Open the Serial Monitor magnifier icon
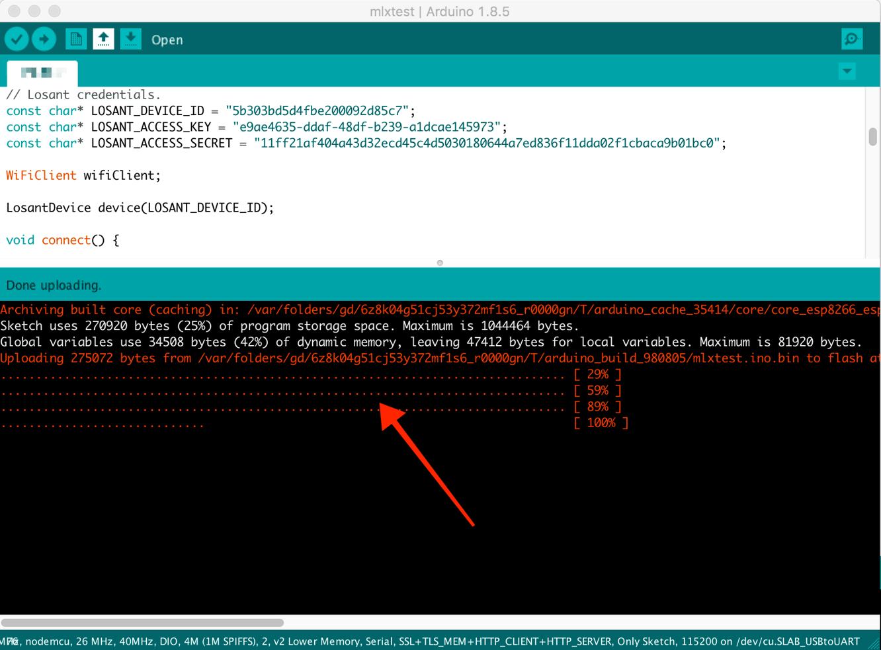This screenshot has height=650, width=881. tap(852, 38)
